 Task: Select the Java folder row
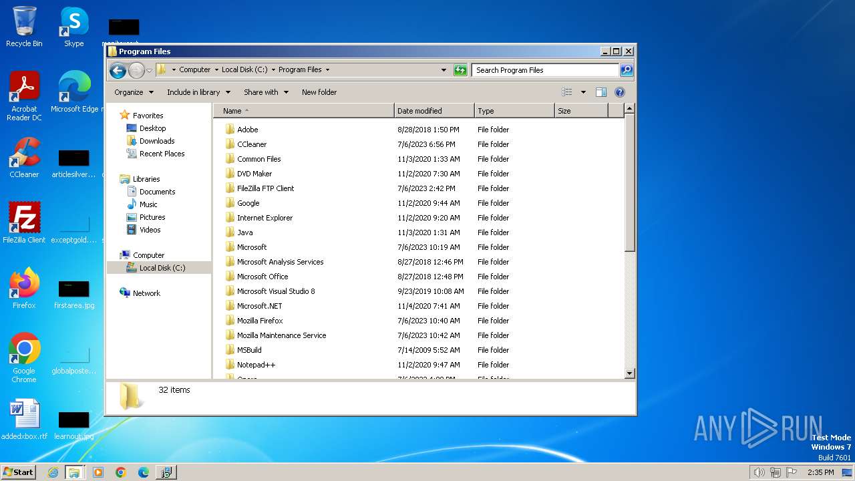417,232
